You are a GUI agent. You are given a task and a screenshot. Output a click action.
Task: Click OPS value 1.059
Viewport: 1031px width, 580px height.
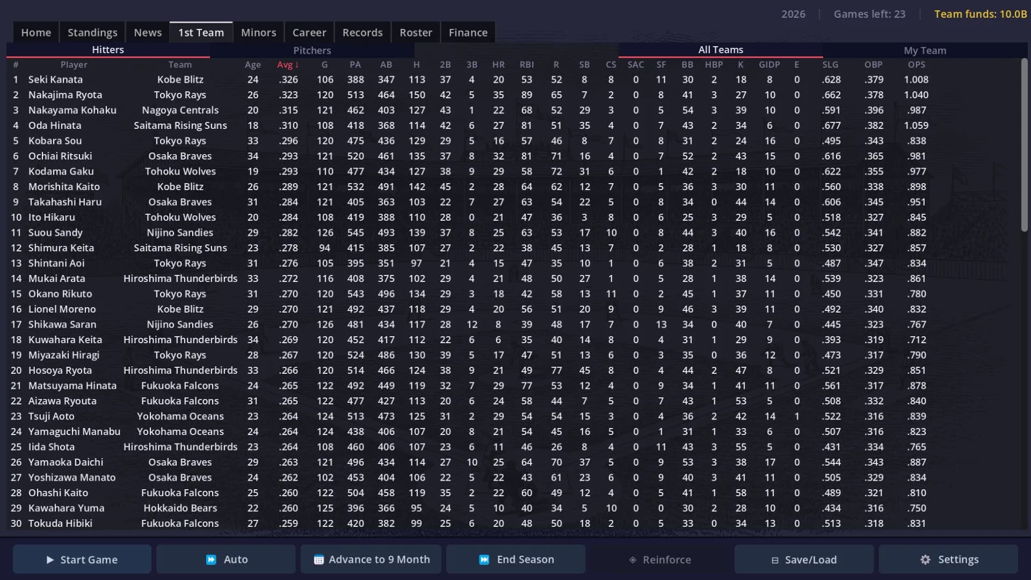[x=916, y=125]
